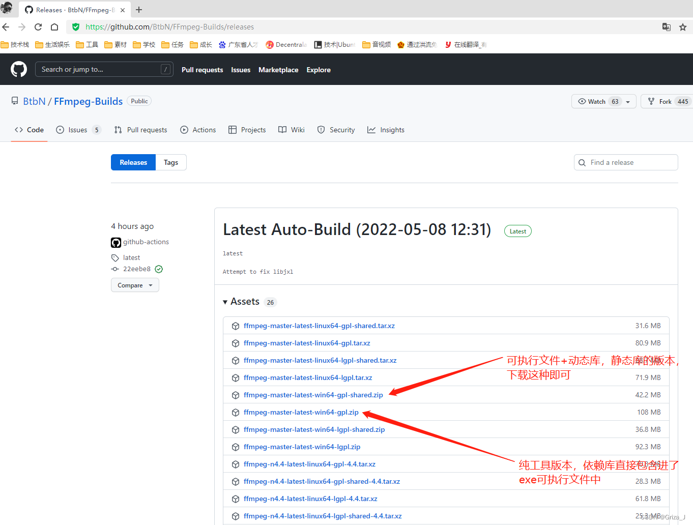
Task: Bookmark this page with the star icon
Action: 683,27
